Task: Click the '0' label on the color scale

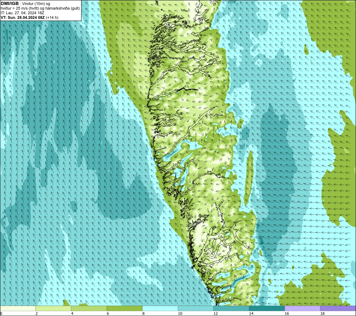Action: (x=1, y=314)
